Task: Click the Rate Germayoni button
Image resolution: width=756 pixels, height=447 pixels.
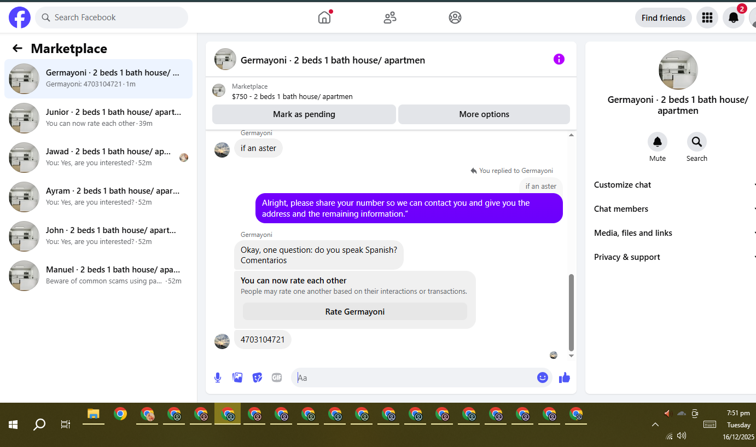Action: tap(355, 311)
